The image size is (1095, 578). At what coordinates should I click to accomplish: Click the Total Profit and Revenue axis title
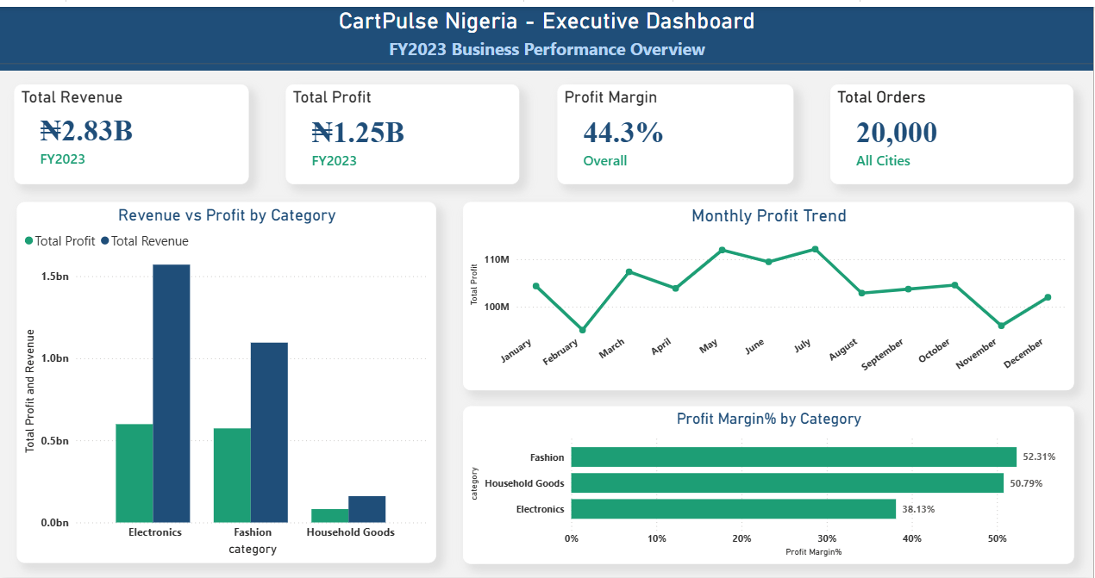tap(30, 390)
